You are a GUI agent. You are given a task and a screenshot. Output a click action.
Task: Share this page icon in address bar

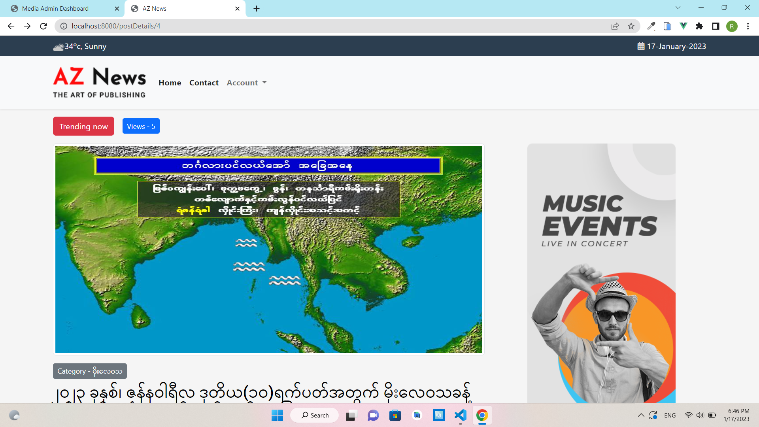[615, 26]
